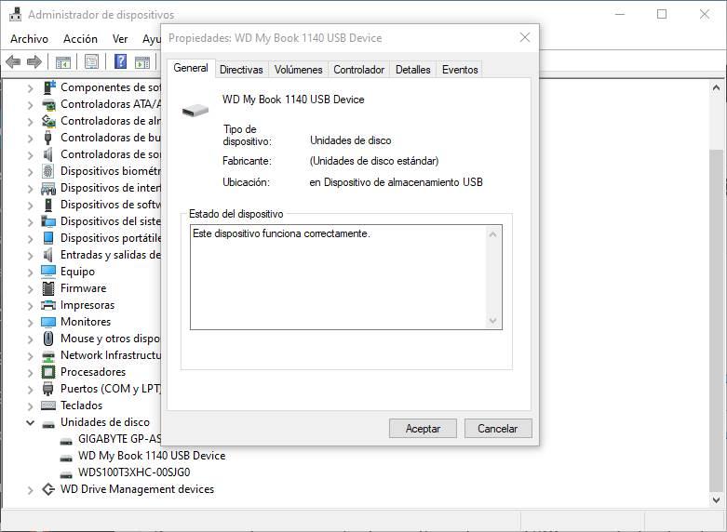Click the Controladoras de almacenamiento icon
This screenshot has height=532, width=727.
pos(48,121)
